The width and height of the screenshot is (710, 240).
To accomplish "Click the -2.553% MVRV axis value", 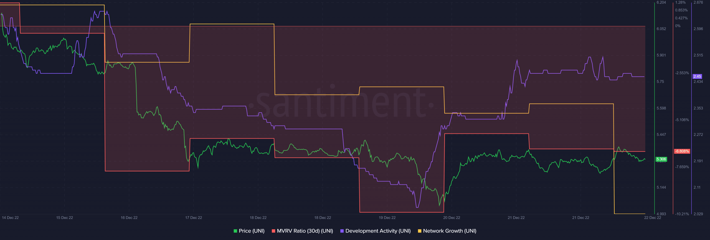I will 682,73.
